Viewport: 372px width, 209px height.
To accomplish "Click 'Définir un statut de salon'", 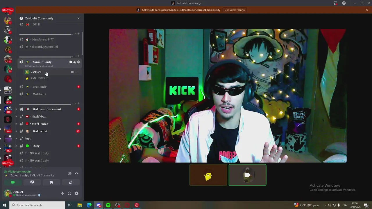I will coord(39,66).
